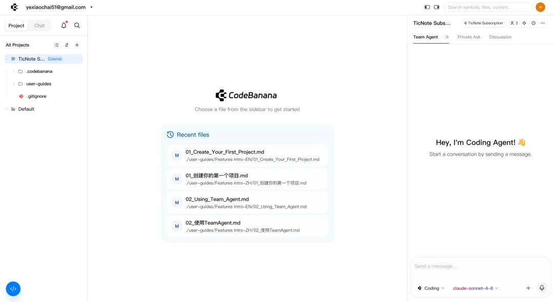Click the CodeBanana center logo
This screenshot has height=302, width=554.
246,95
